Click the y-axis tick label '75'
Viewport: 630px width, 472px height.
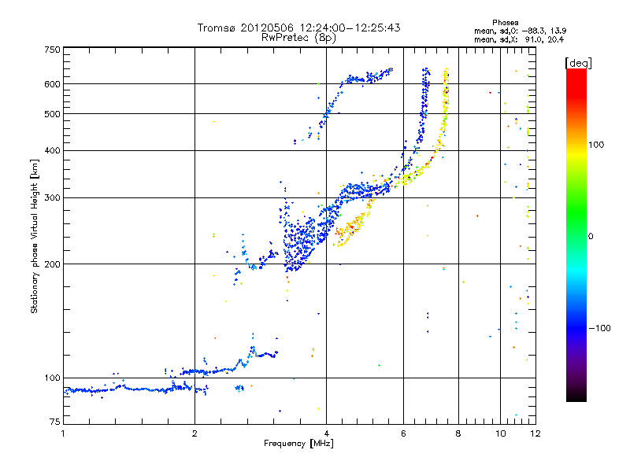pos(55,422)
